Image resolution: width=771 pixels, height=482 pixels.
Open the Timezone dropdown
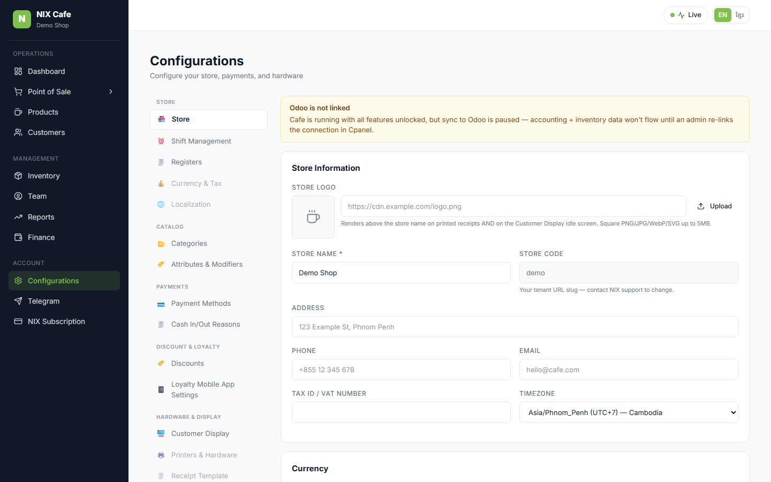[x=629, y=412]
